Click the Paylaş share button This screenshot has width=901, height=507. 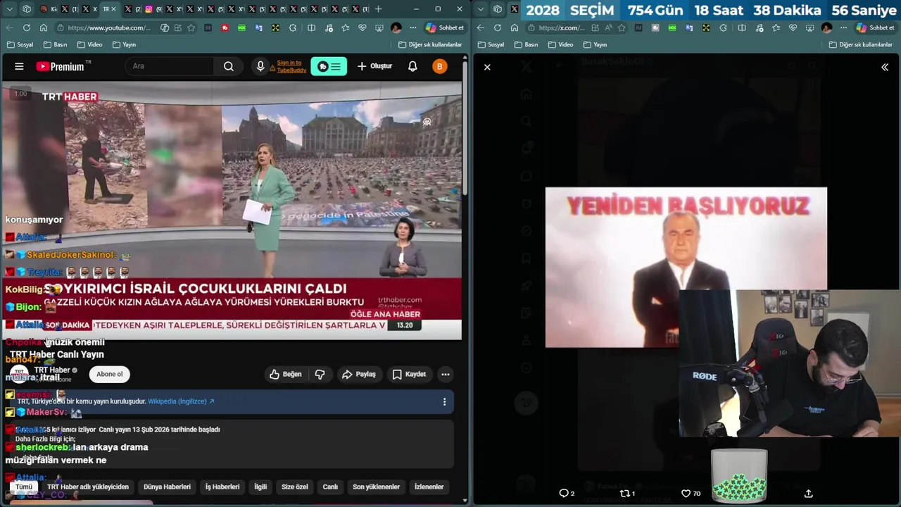359,374
